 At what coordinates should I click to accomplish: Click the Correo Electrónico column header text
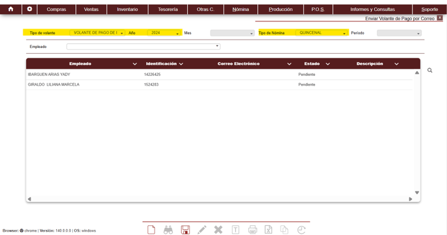[x=238, y=64]
